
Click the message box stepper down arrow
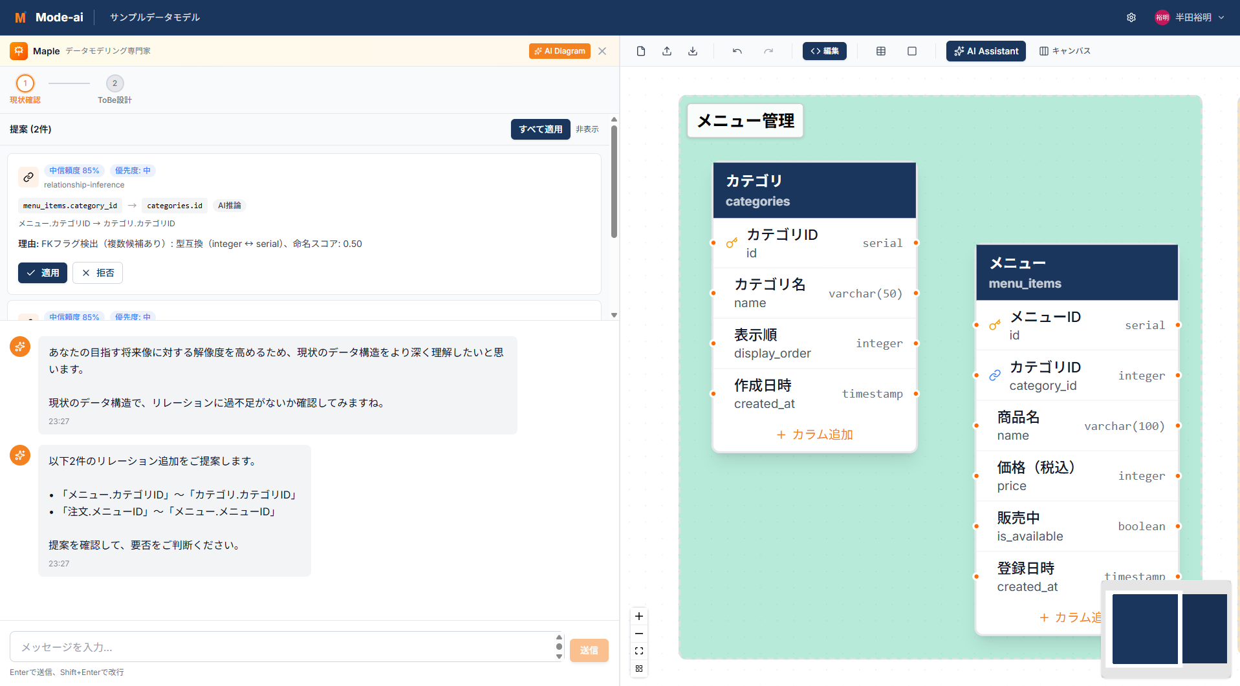pos(559,656)
